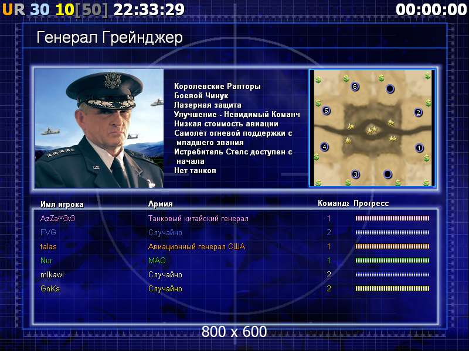Click the AzZa^3v3 loading progress bar

(392, 218)
